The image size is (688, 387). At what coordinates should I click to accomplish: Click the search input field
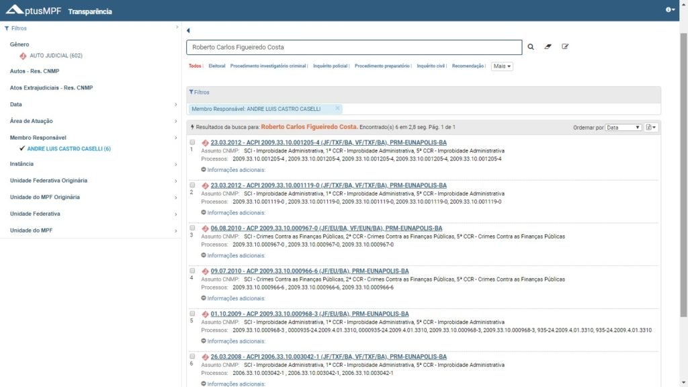pos(354,47)
